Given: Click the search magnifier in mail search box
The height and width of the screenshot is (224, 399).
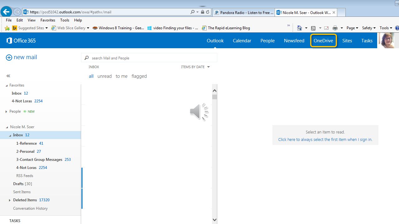Looking at the screenshot, I should (x=87, y=58).
